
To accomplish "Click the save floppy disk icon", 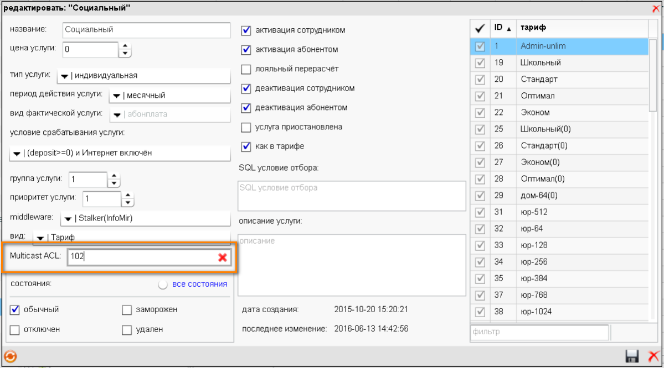I will point(631,356).
